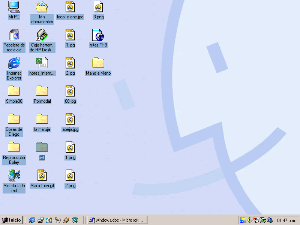This screenshot has width=300, height=225.
Task: Click the yellow display tray icon
Action: tap(243, 220)
